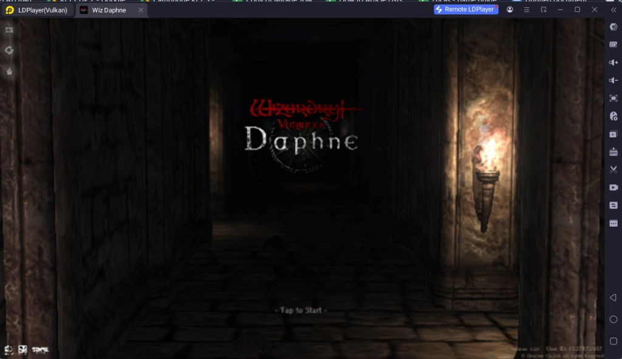Open the hamburger menu in title bar

527,10
